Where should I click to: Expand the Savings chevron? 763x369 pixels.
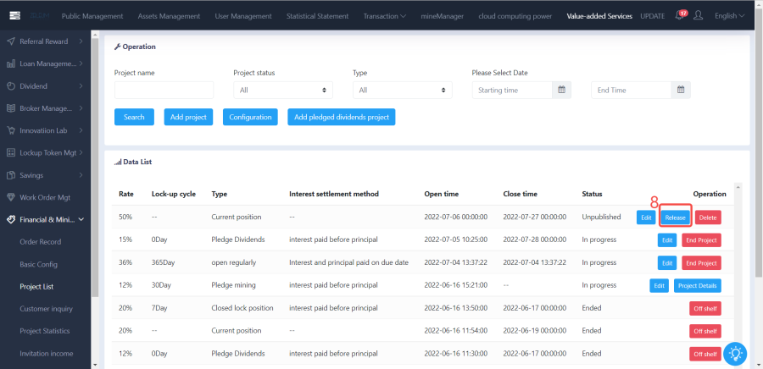81,175
